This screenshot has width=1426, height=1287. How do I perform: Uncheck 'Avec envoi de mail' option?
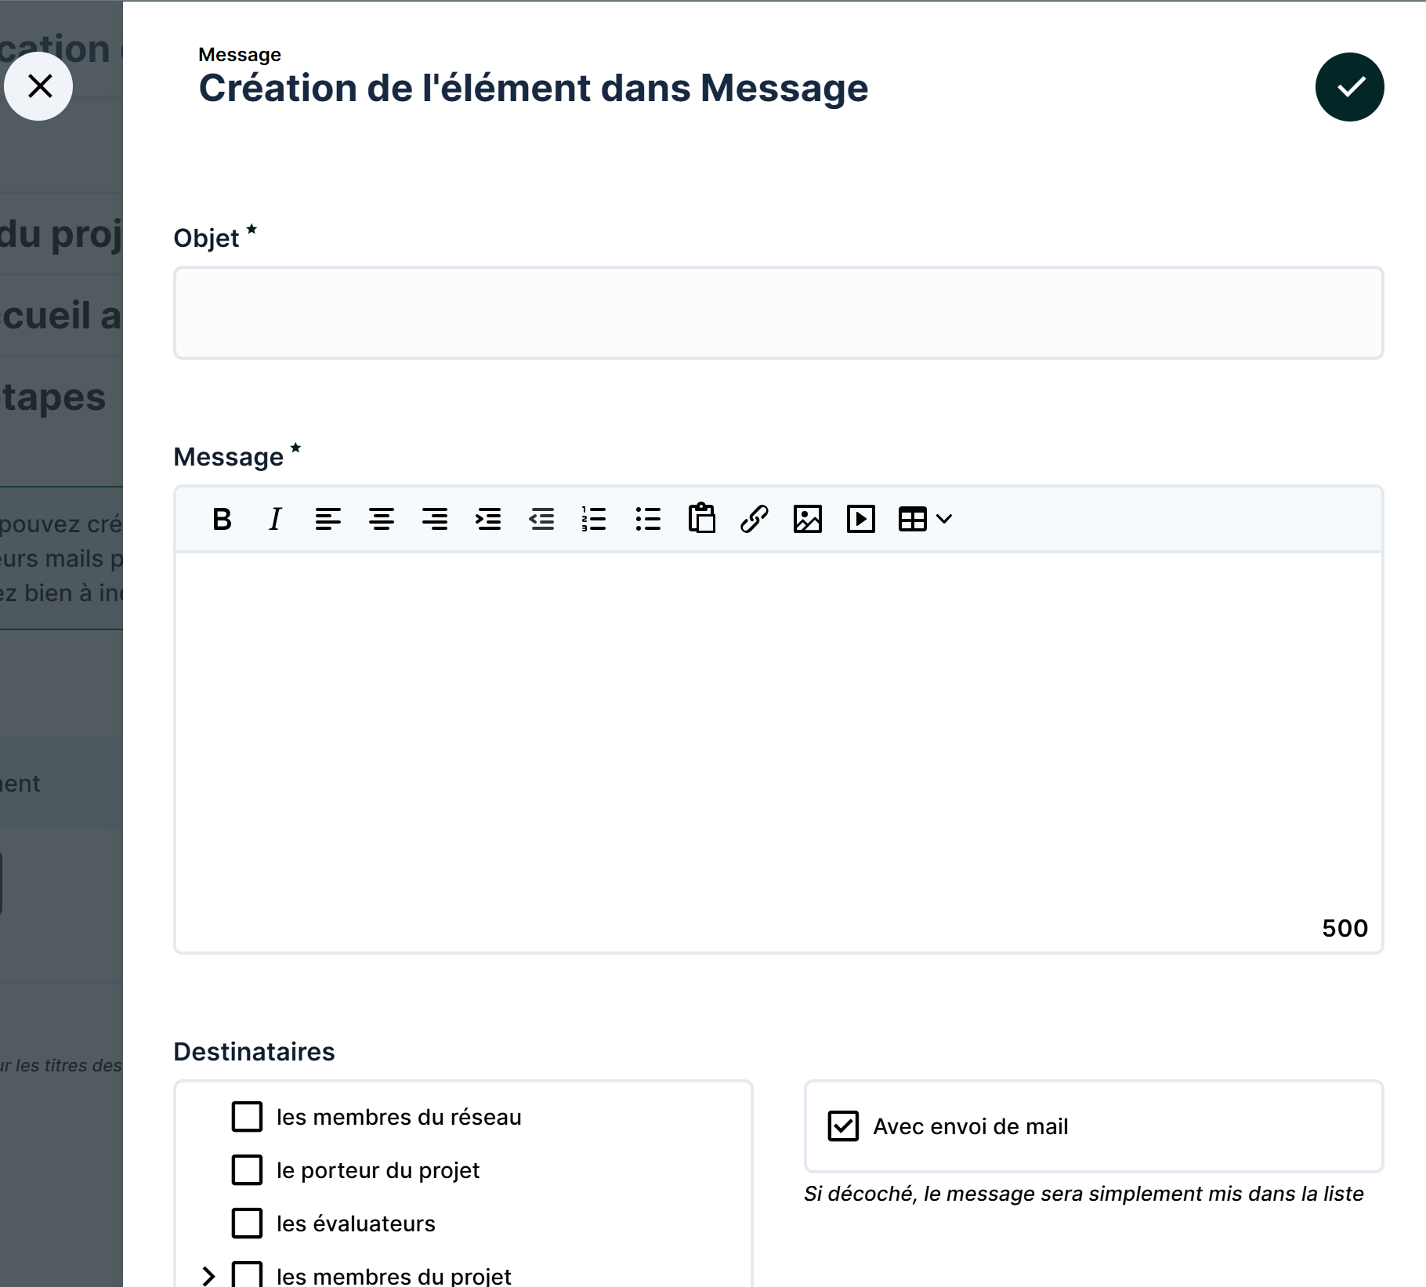(844, 1126)
